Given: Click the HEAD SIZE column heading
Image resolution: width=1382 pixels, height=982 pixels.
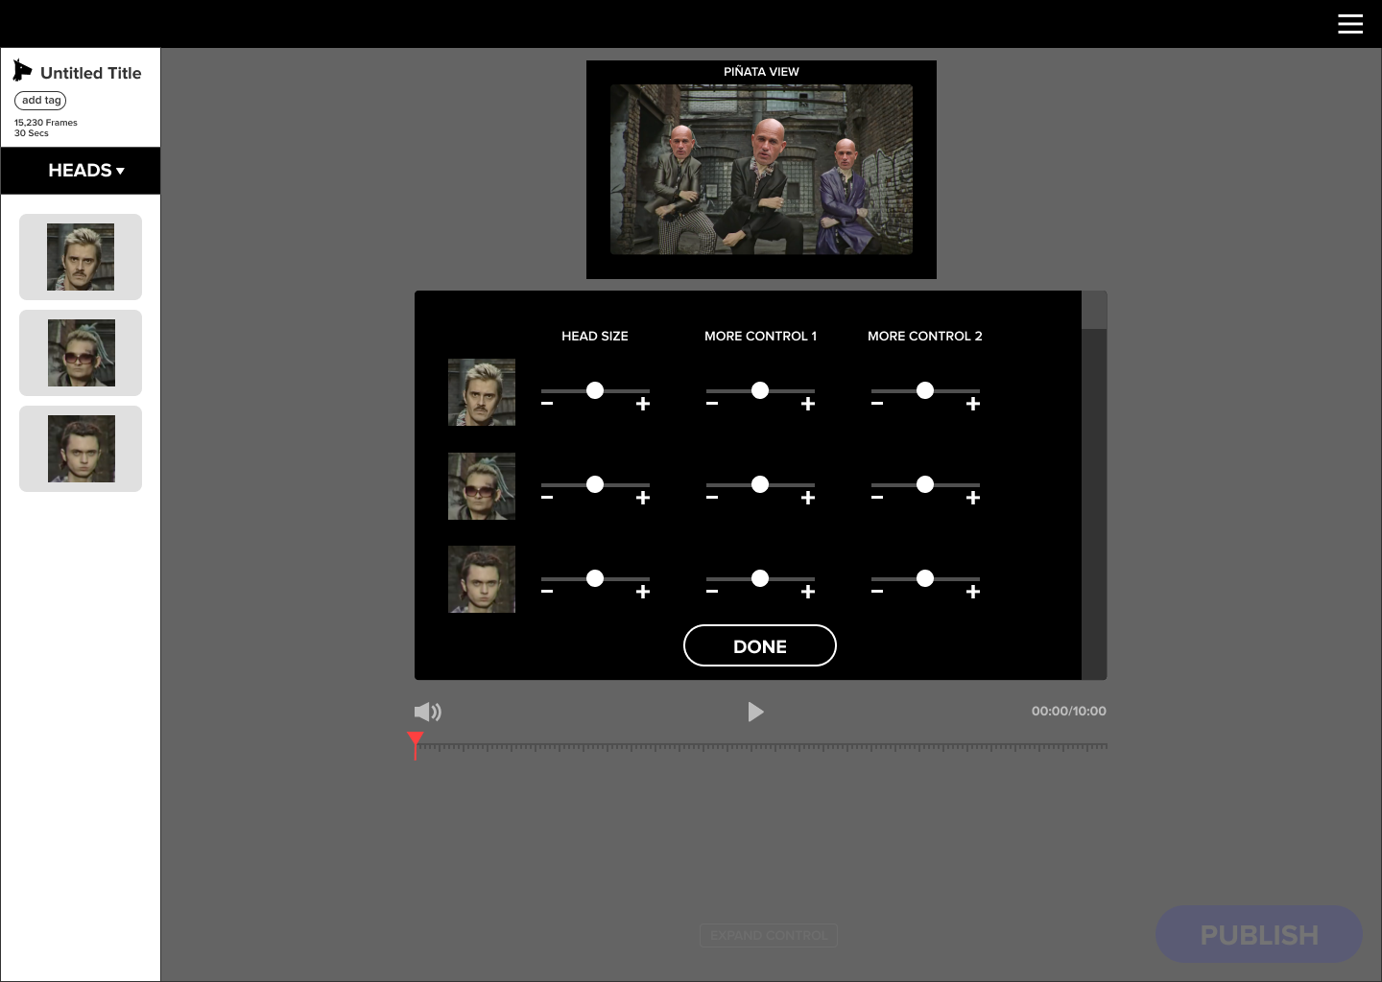Looking at the screenshot, I should [x=595, y=336].
